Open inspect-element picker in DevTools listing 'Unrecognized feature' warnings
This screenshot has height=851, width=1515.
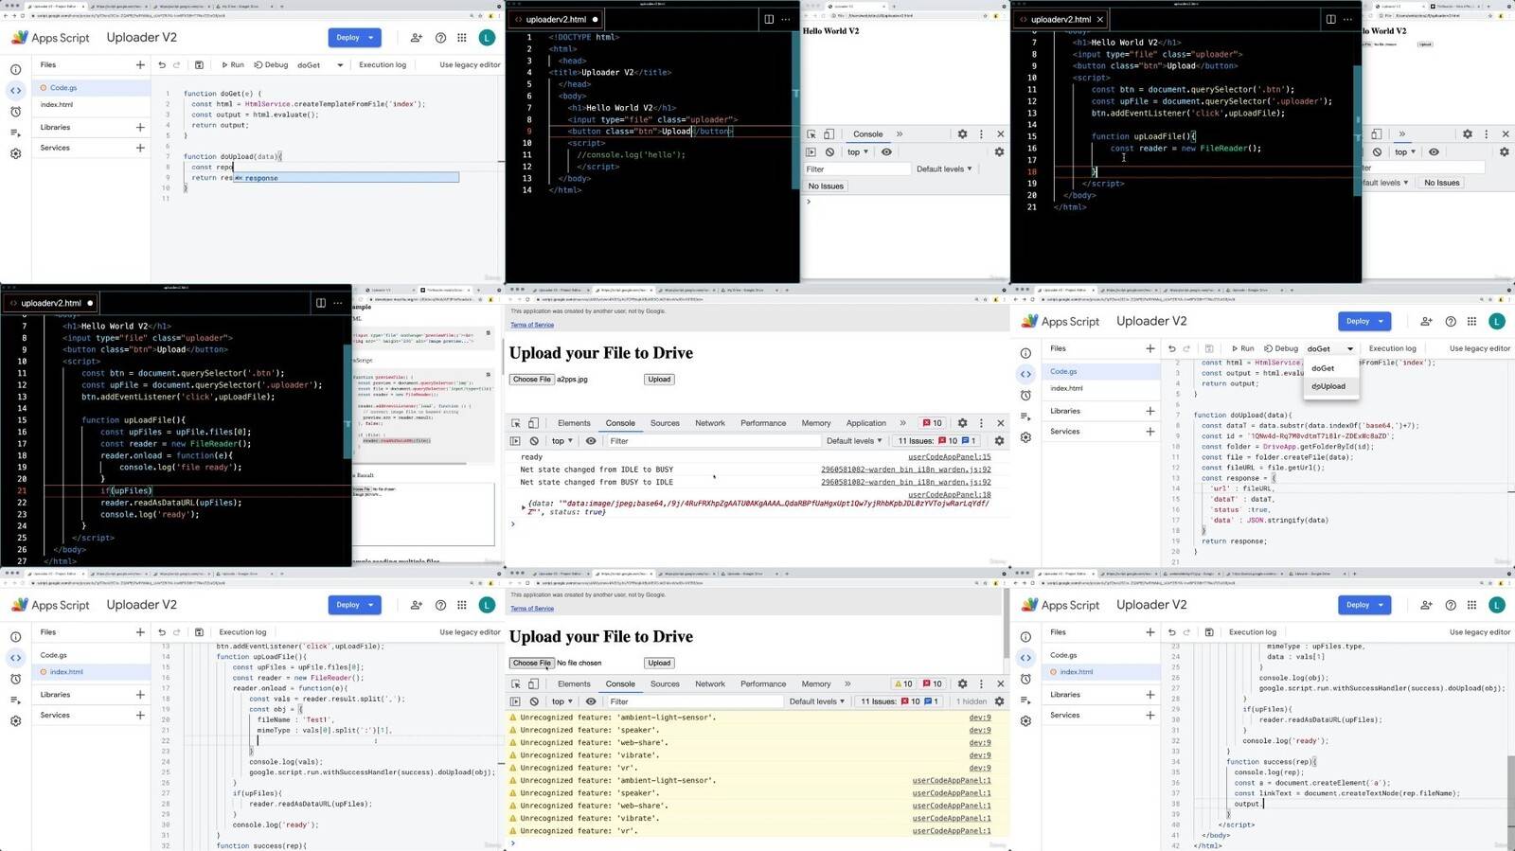(516, 683)
